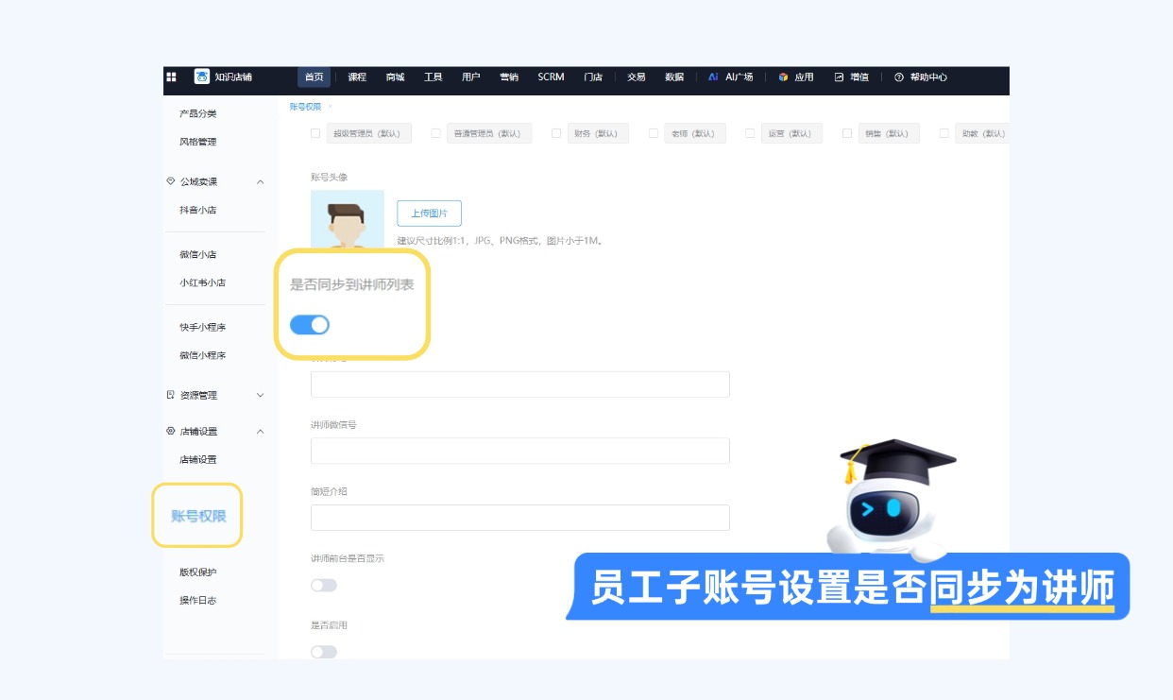The width and height of the screenshot is (1173, 700).
Task: Click the 应用 cube icon
Action: pos(783,77)
